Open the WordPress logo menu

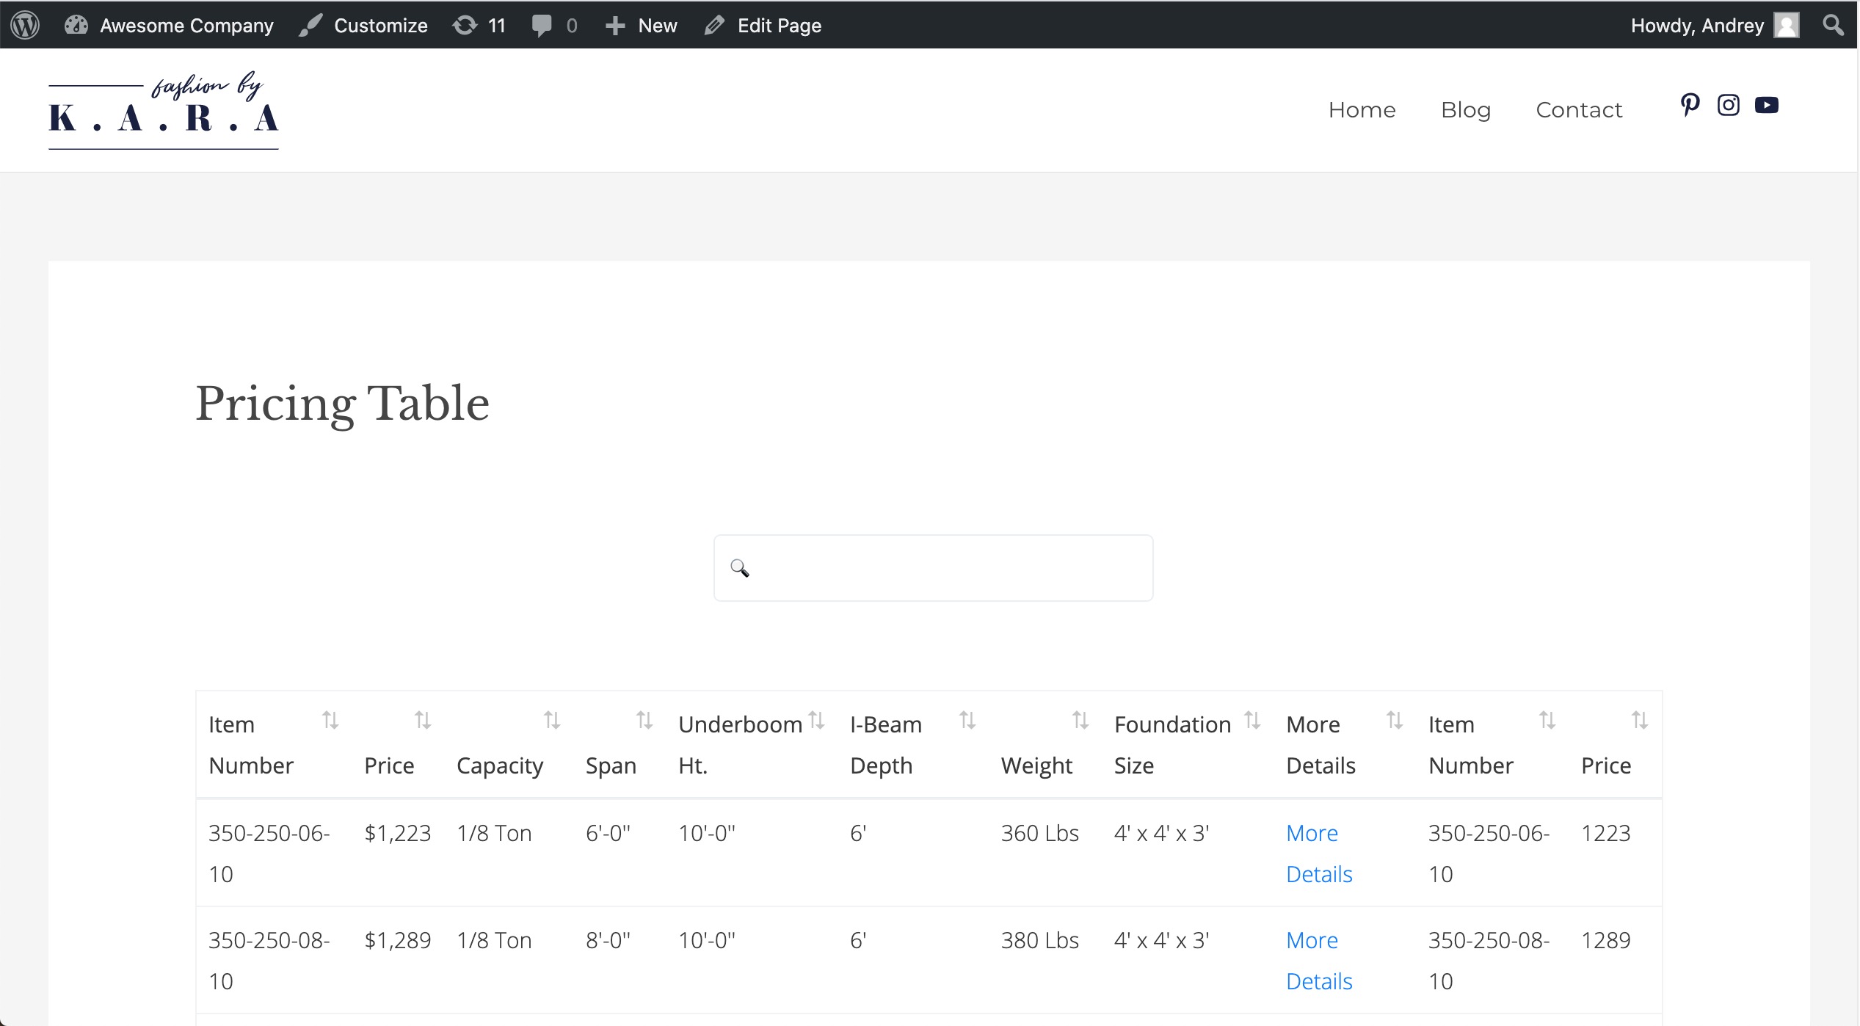(25, 25)
